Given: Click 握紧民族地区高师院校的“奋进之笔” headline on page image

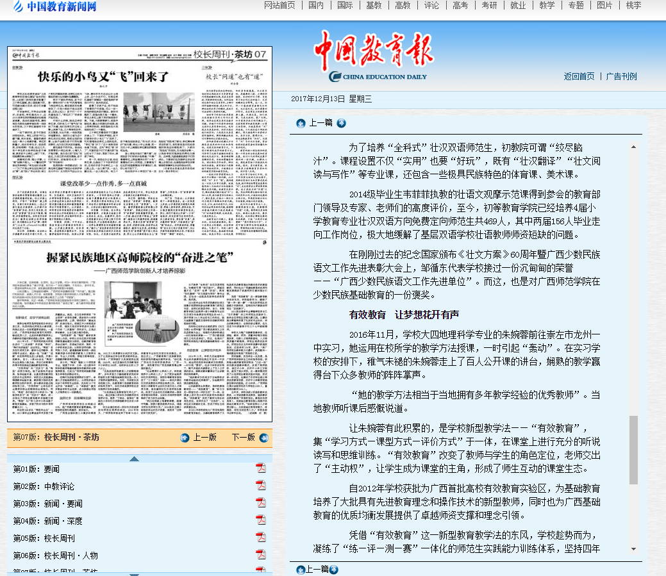Looking at the screenshot, I should pos(140,257).
